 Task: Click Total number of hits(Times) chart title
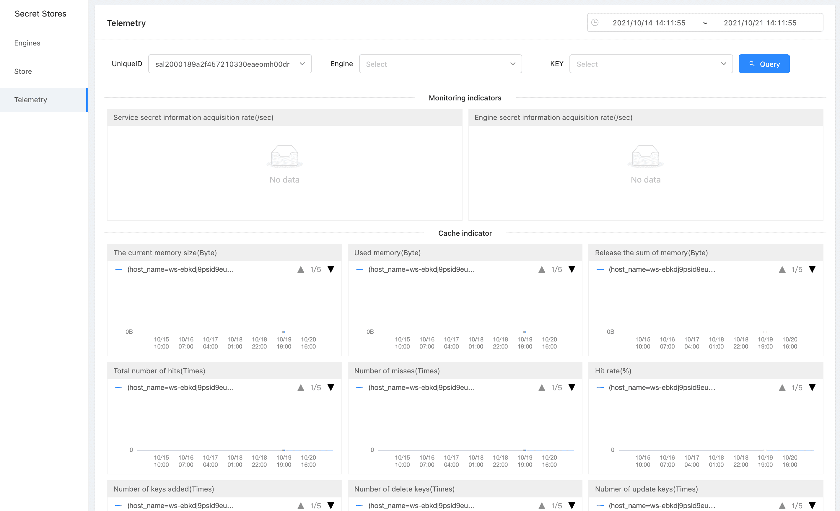tap(159, 371)
